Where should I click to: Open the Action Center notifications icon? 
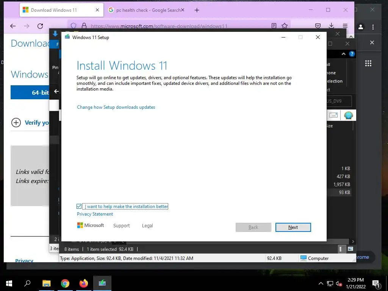tap(376, 284)
